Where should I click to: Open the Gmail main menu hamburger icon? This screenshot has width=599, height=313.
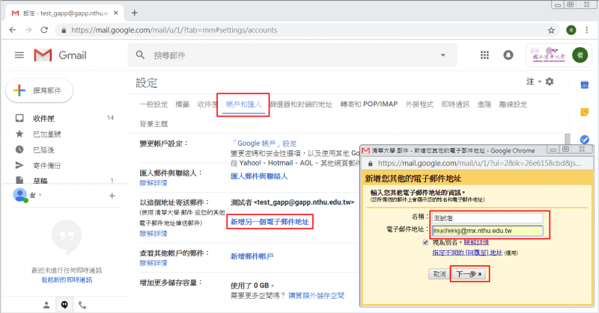pyautogui.click(x=19, y=55)
